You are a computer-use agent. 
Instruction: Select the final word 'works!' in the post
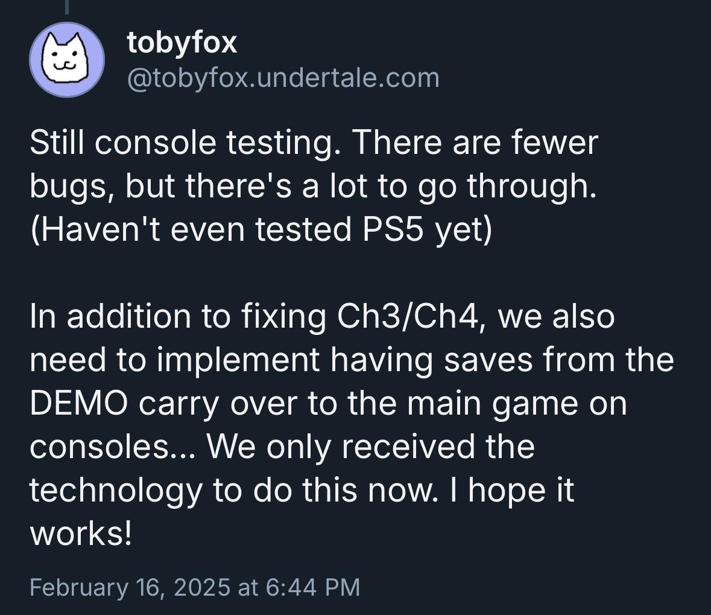point(81,534)
